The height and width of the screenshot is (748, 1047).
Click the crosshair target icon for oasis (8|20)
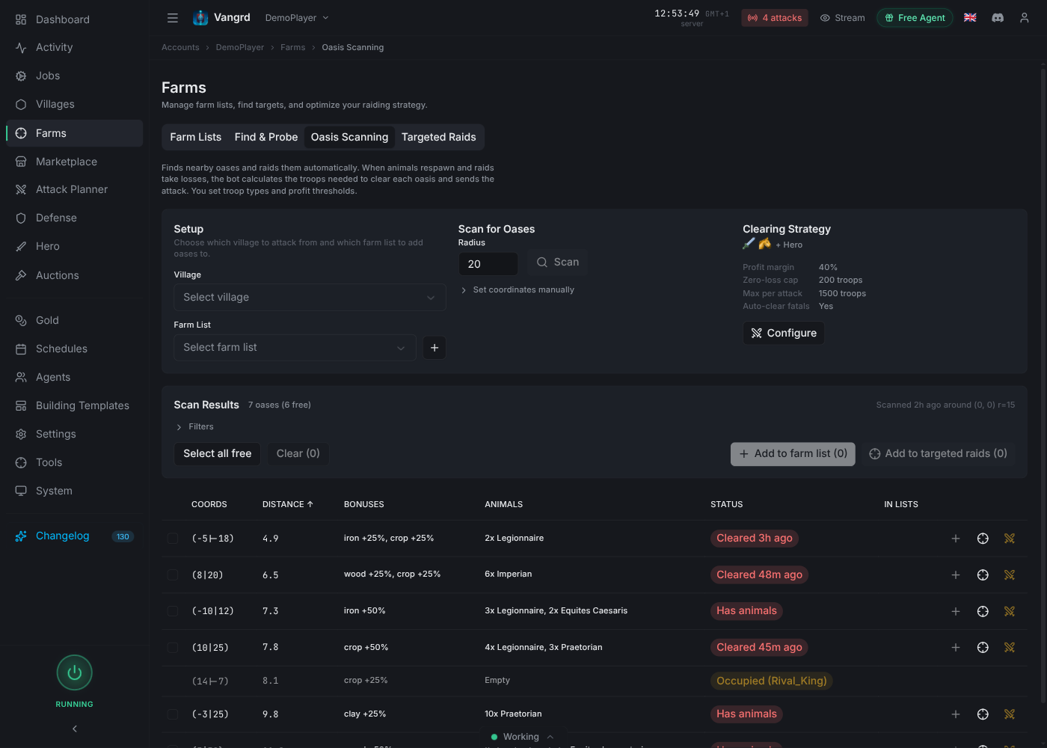coord(983,574)
